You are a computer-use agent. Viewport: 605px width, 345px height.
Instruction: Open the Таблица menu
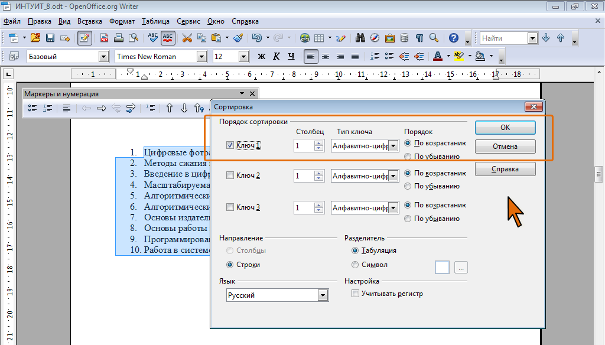point(155,21)
